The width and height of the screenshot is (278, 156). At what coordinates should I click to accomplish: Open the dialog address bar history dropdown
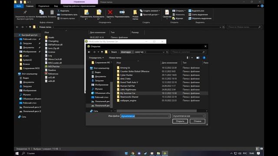click(163, 52)
